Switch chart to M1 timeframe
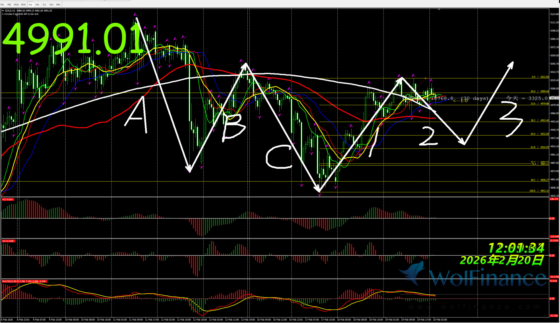The image size is (560, 323). click(x=3, y=4)
